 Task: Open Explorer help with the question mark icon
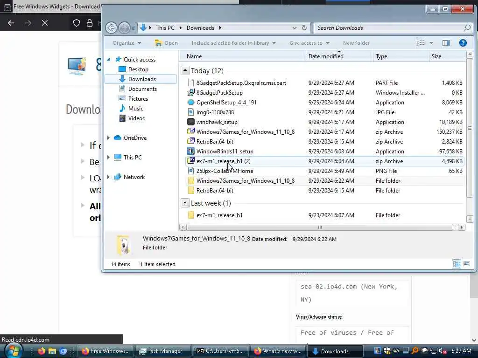point(463,43)
